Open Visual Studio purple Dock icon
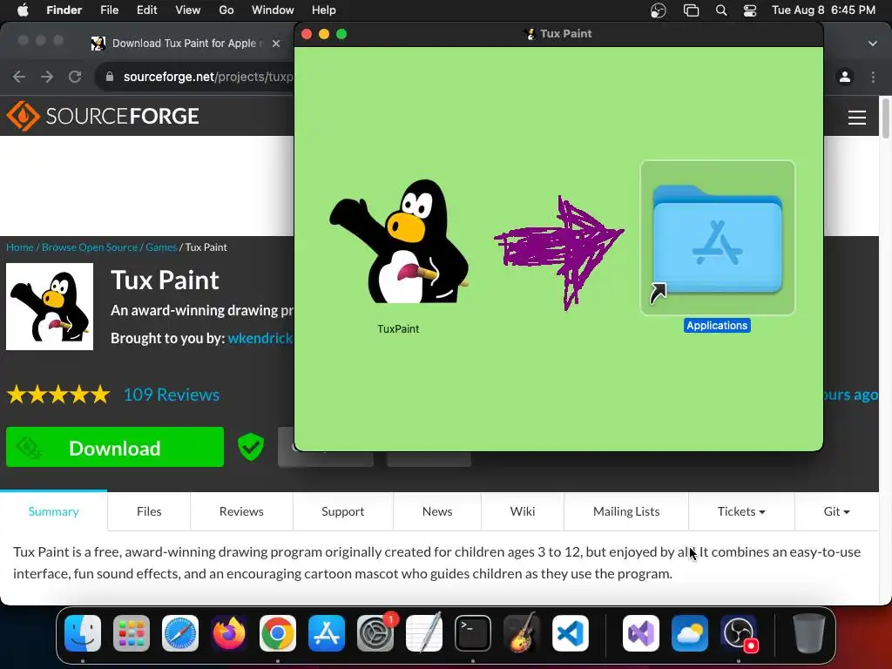This screenshot has height=669, width=892. [x=641, y=633]
